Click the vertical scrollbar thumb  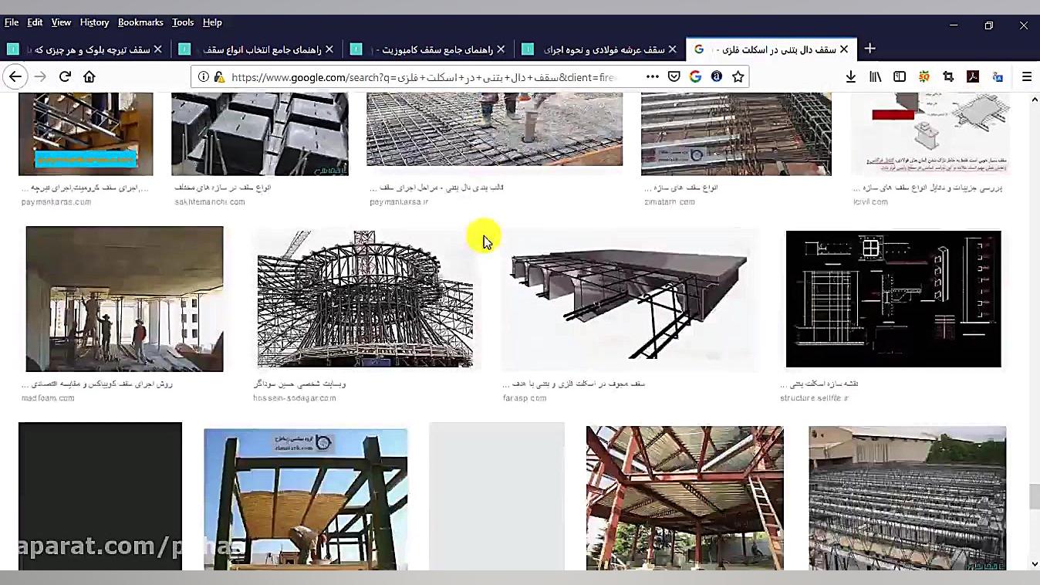coord(1035,495)
